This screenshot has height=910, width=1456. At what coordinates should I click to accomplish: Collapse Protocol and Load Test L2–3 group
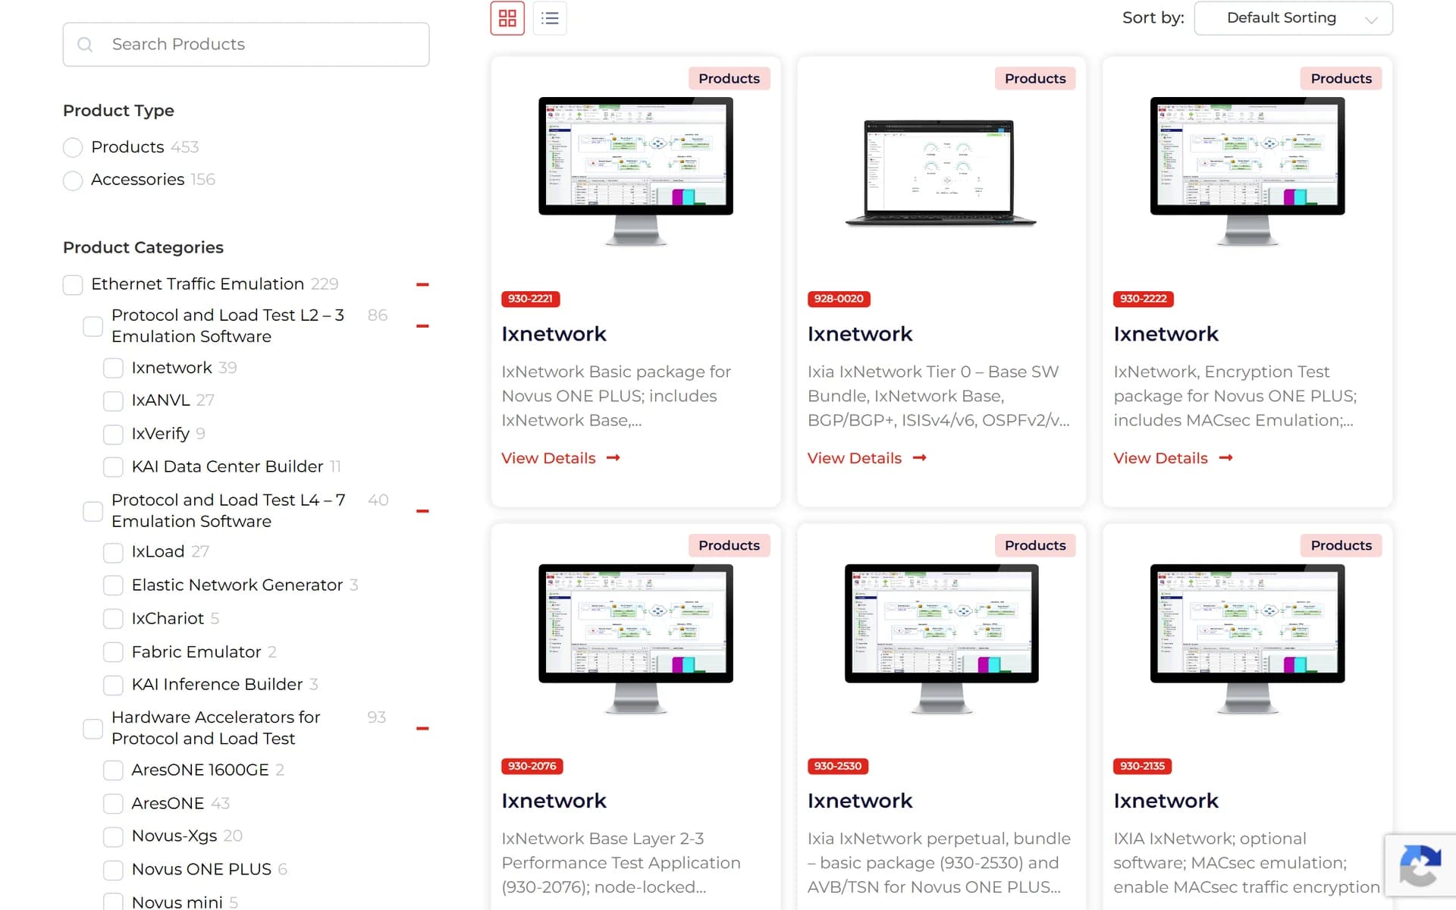tap(422, 326)
